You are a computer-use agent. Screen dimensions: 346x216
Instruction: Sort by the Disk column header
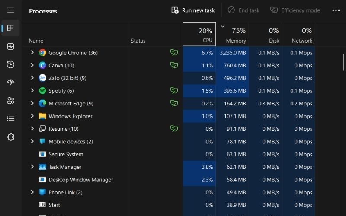265,34
